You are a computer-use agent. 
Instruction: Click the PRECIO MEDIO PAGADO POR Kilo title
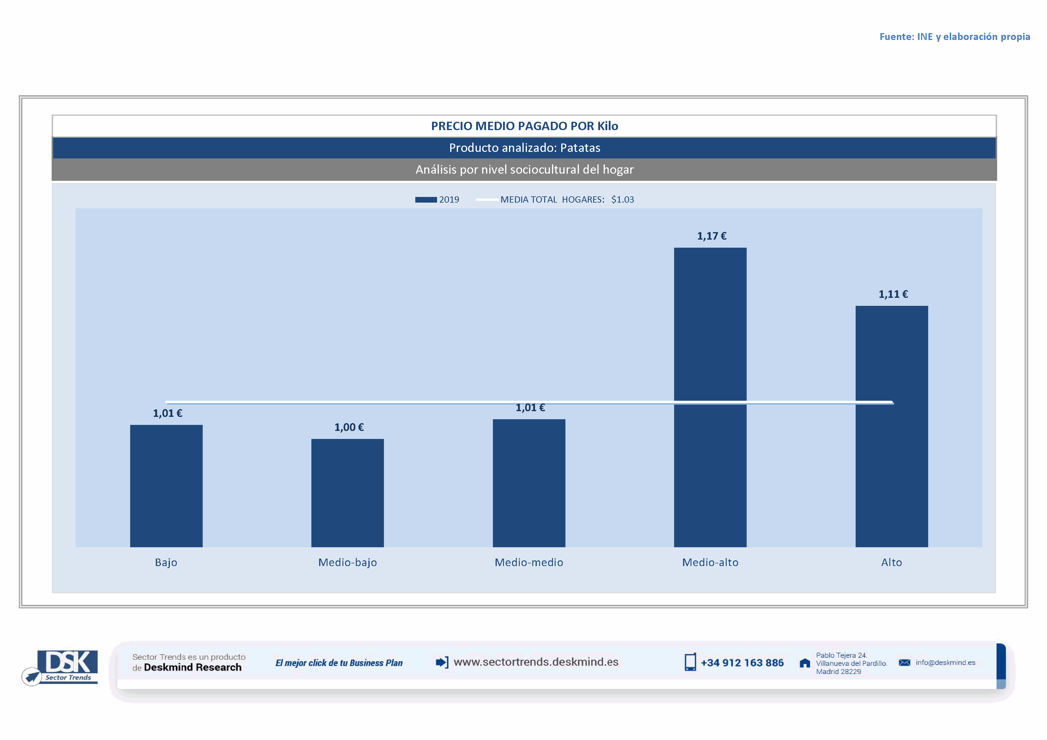point(524,126)
